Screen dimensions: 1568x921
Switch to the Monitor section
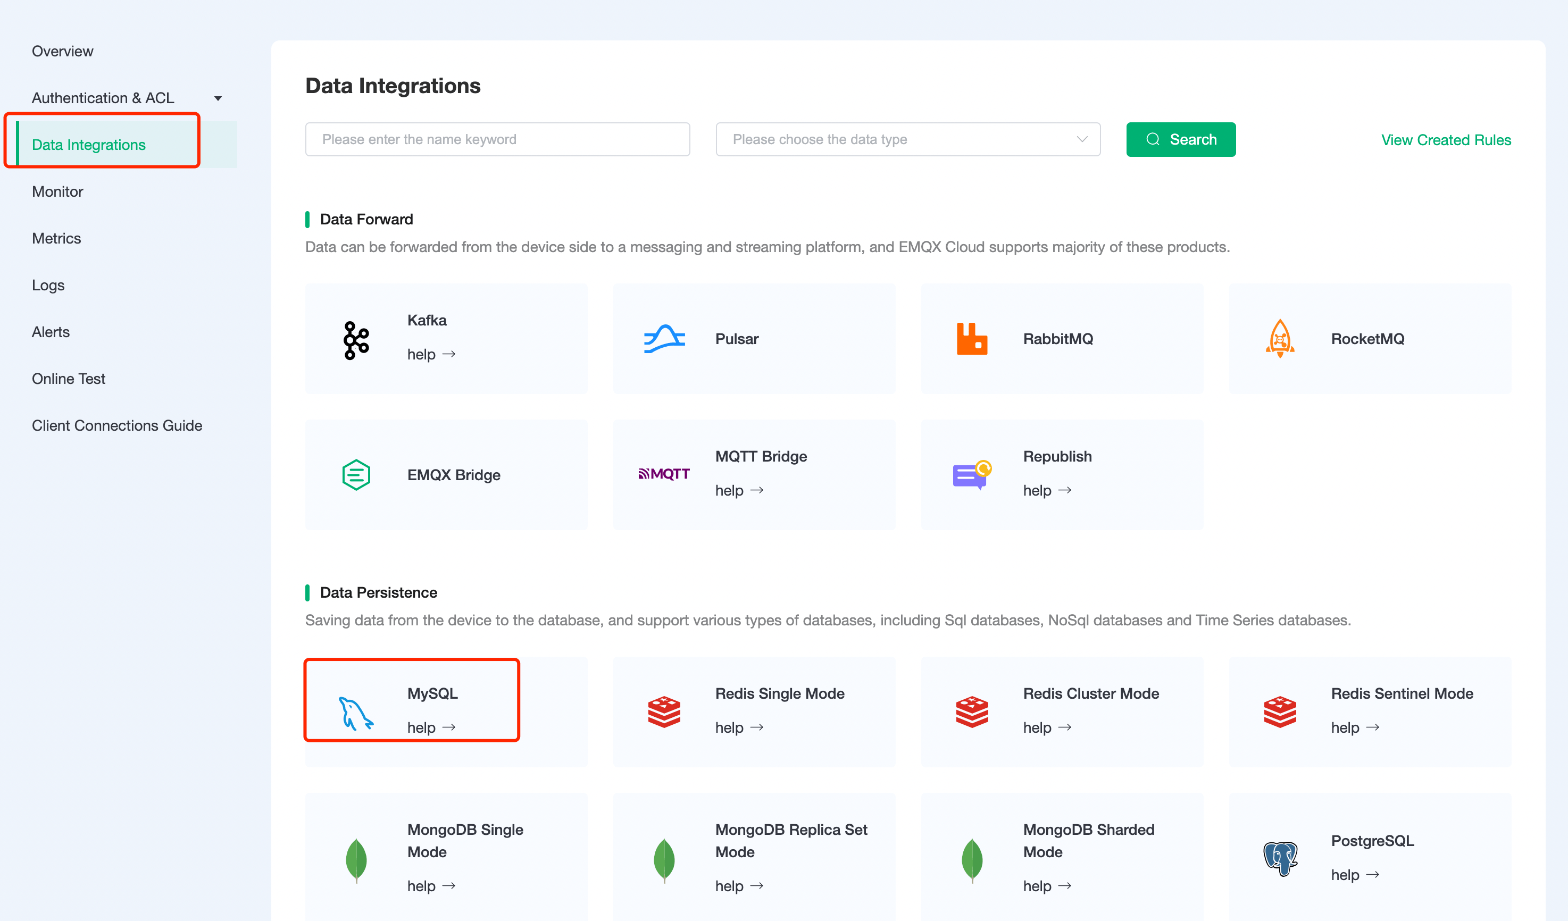point(56,191)
